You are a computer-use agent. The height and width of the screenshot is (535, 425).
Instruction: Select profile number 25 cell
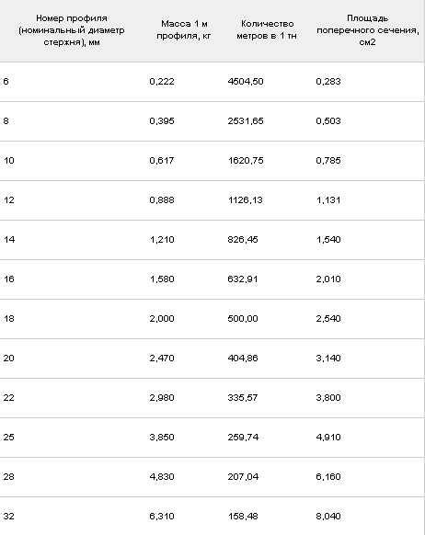click(9, 437)
